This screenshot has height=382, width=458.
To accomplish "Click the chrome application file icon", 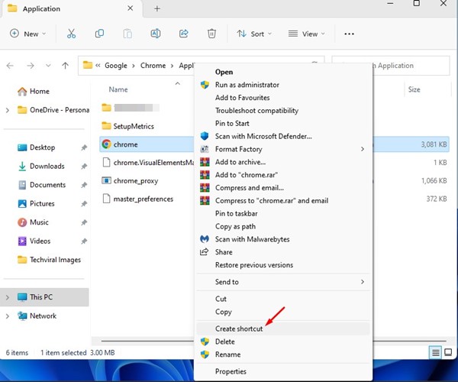I will tap(106, 144).
